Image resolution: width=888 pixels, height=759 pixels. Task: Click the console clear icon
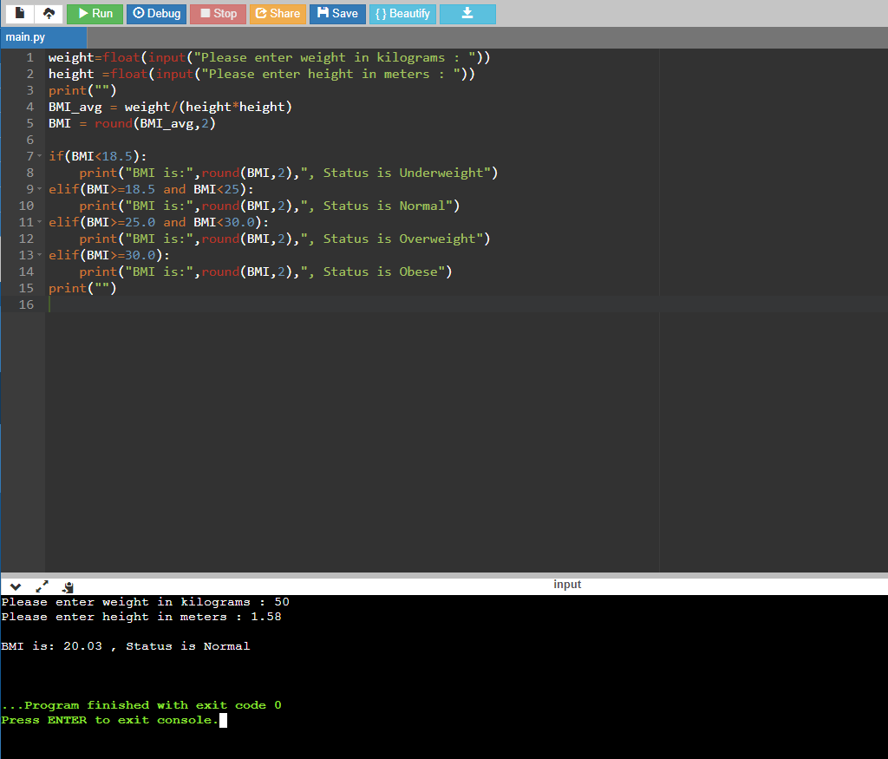click(x=68, y=586)
